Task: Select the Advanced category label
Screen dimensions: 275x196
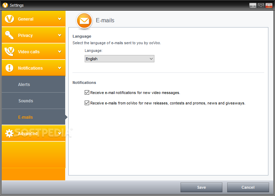Action: tap(28, 134)
